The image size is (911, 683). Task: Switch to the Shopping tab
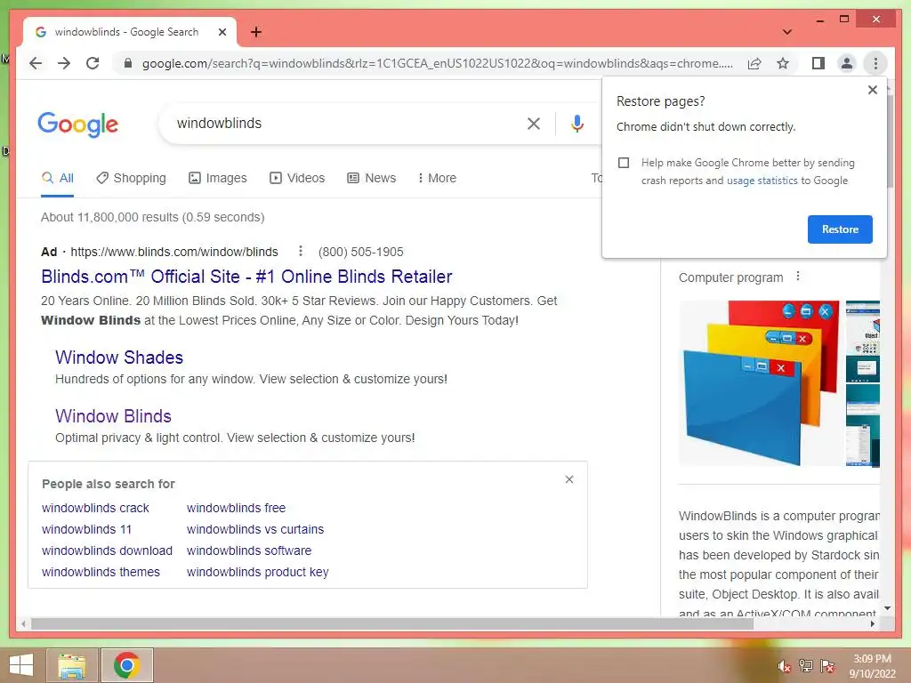pos(132,178)
